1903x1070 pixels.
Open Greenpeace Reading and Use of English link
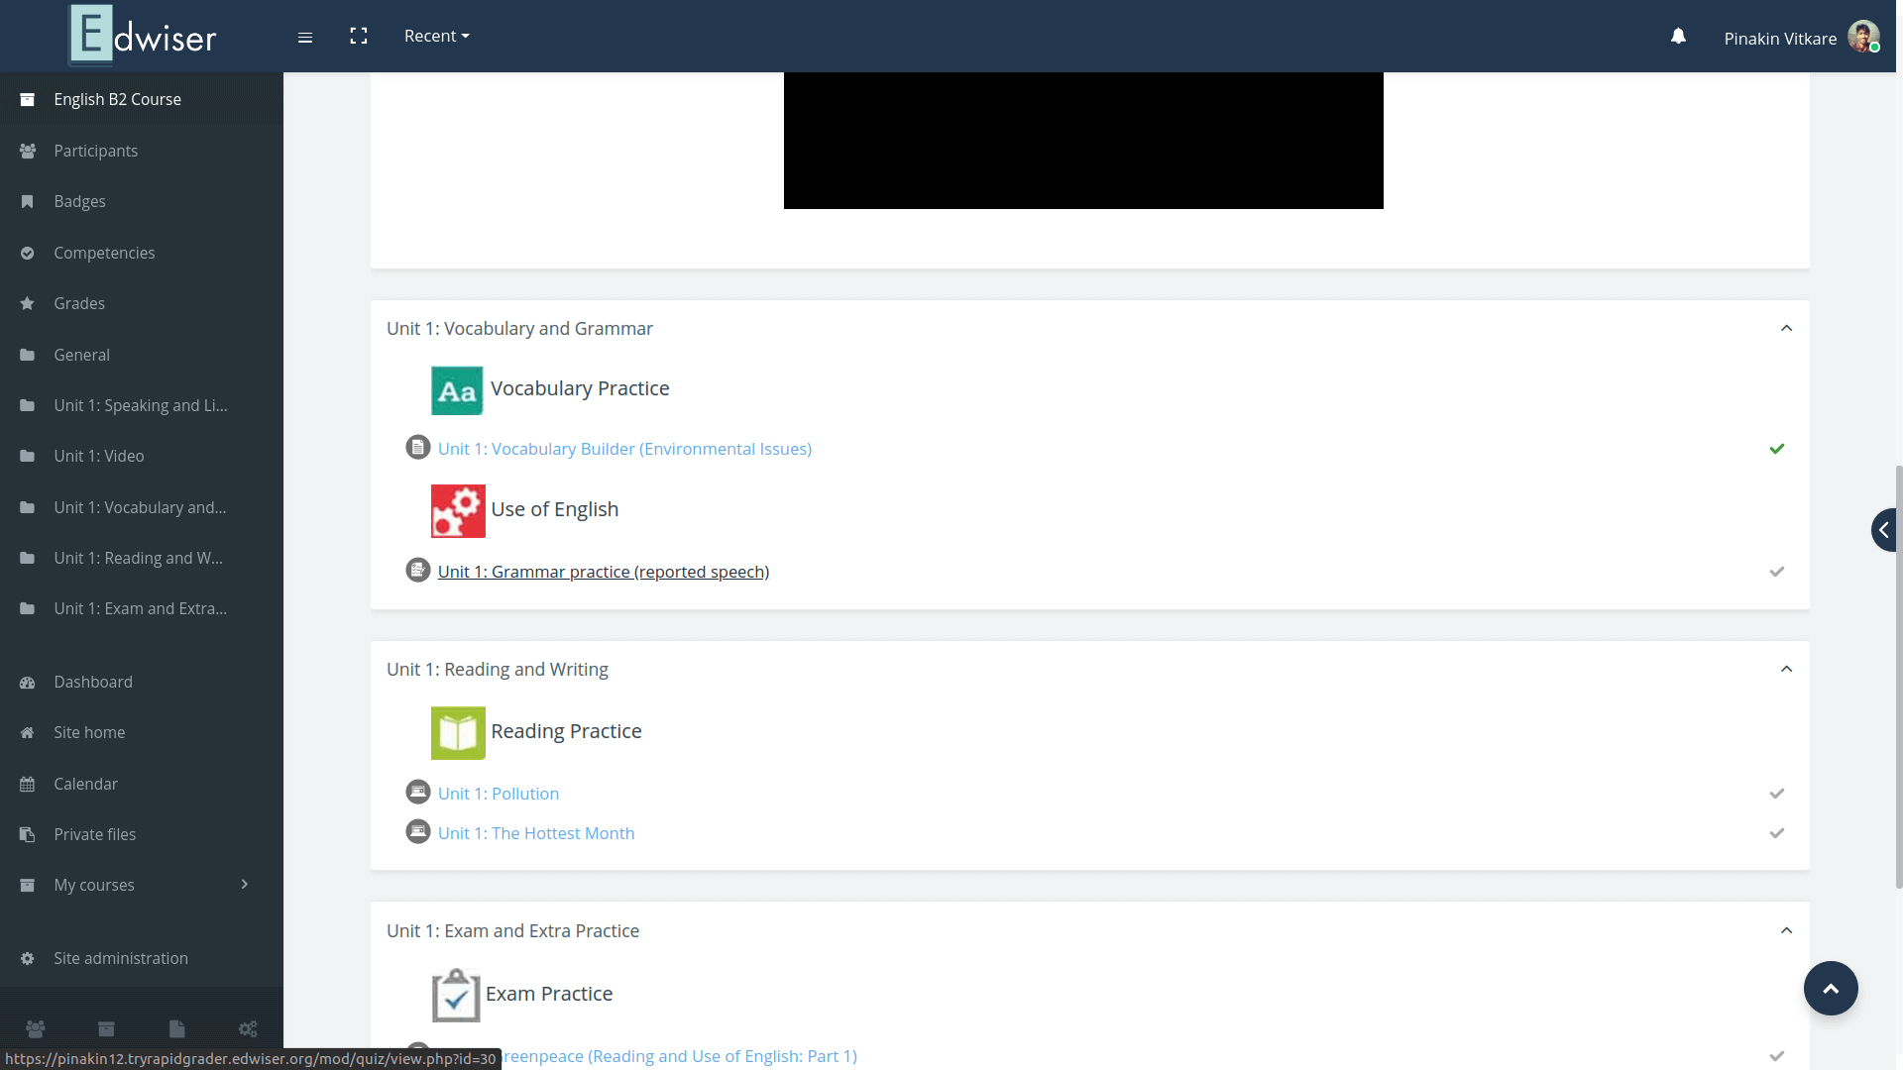pyautogui.click(x=679, y=1056)
